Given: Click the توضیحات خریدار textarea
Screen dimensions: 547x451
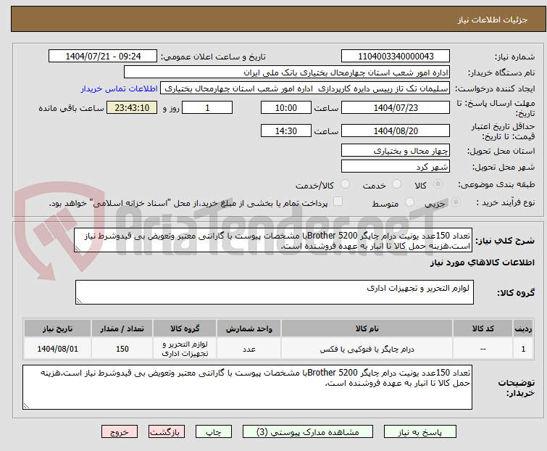Looking at the screenshot, I should tap(247, 387).
